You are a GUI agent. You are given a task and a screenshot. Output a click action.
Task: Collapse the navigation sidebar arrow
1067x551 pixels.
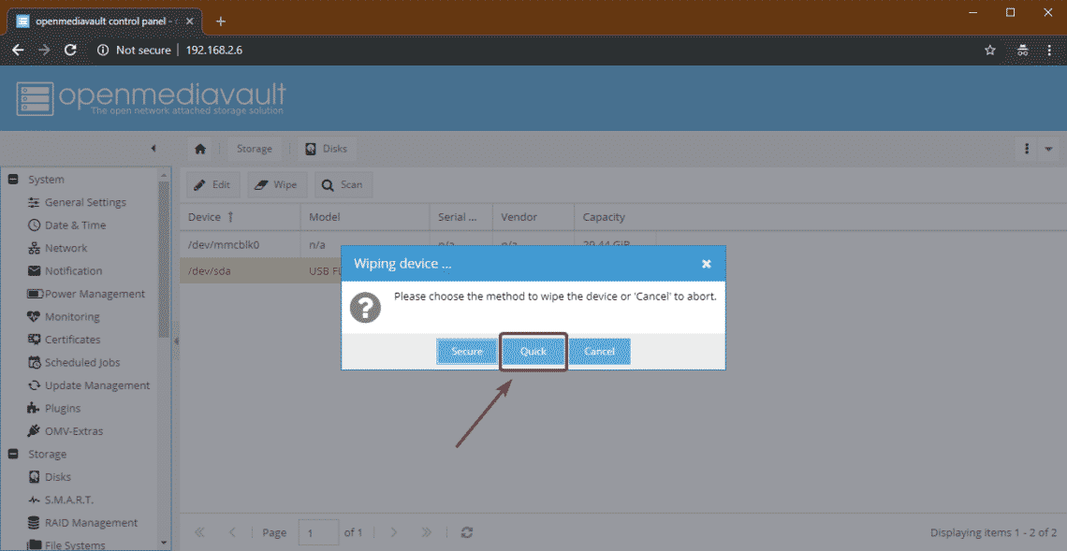pyautogui.click(x=153, y=148)
